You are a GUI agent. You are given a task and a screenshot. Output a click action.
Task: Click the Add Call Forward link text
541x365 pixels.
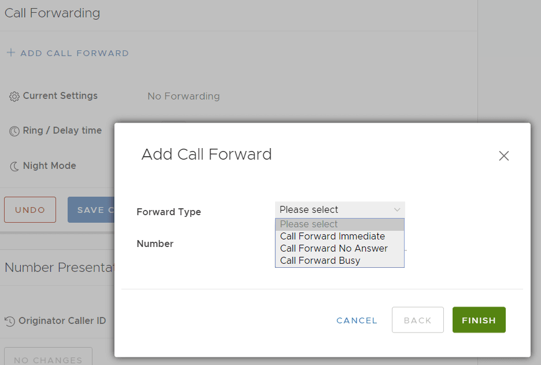coord(75,53)
